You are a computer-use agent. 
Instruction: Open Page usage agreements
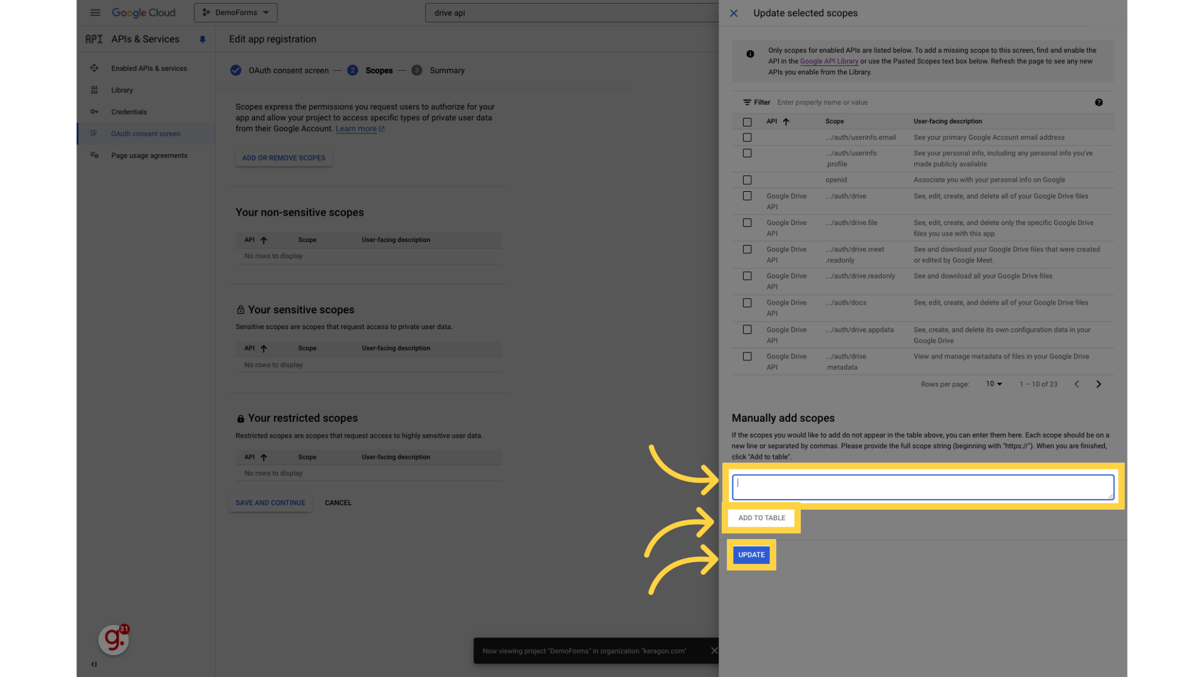[x=149, y=155]
